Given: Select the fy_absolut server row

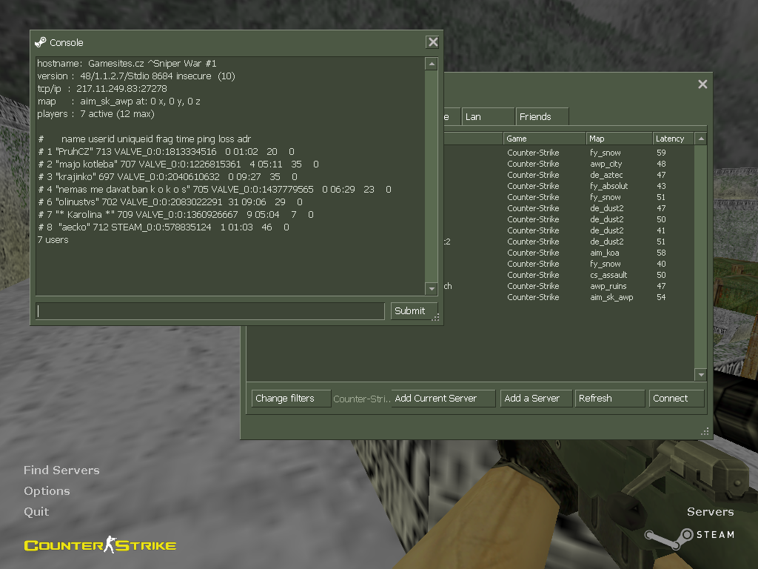Looking at the screenshot, I should coord(569,186).
